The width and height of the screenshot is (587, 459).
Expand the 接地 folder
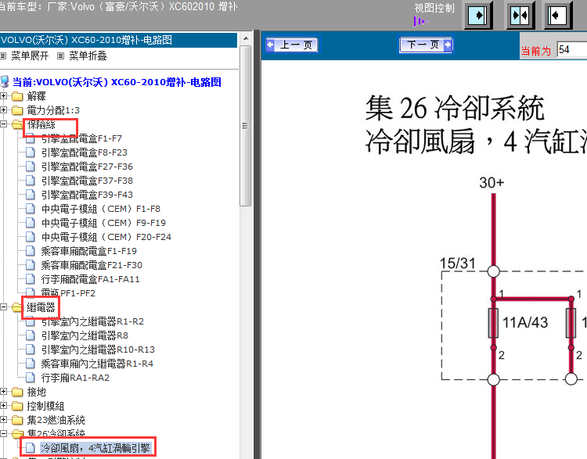click(3, 392)
